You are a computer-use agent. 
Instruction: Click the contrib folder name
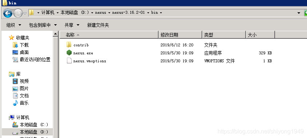81,45
